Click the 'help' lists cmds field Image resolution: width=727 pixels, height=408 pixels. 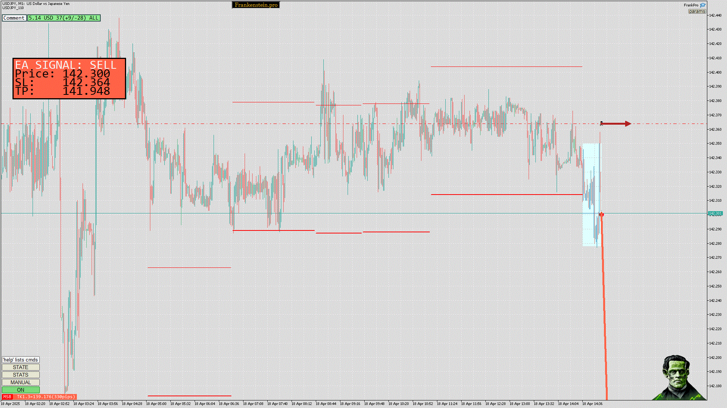pos(20,360)
